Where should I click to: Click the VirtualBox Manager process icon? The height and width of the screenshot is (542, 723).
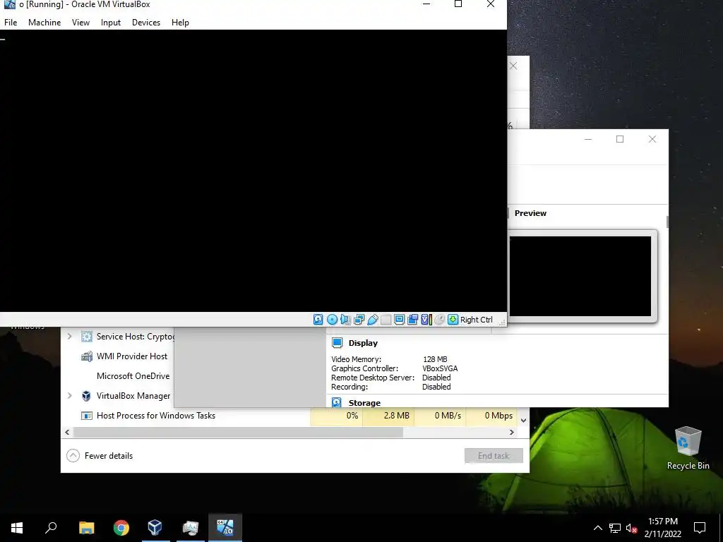[86, 396]
